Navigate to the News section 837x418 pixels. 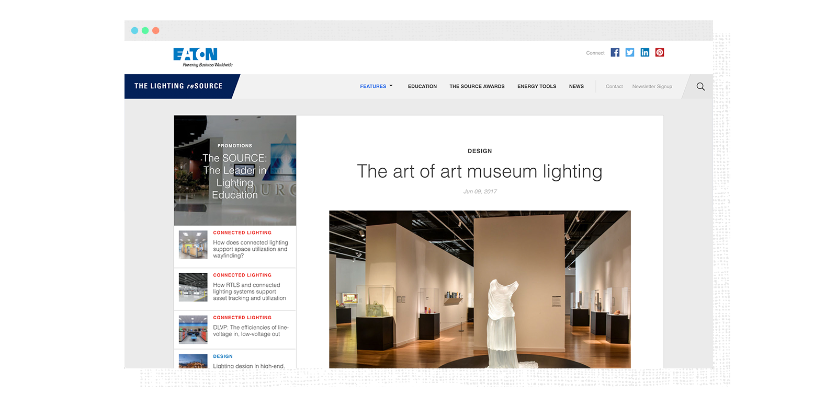(576, 87)
